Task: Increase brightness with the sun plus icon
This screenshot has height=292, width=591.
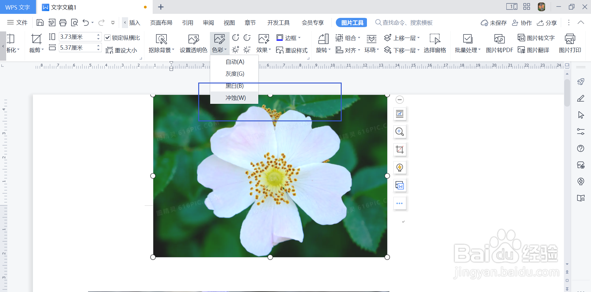Action: [235, 50]
